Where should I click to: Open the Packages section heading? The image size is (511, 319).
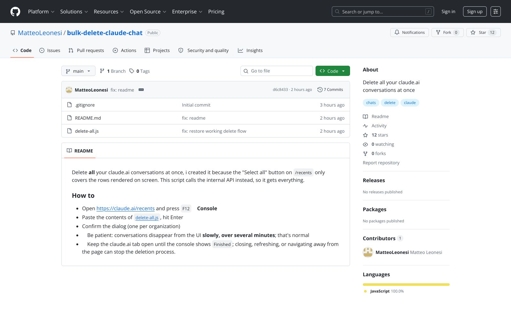tap(375, 209)
